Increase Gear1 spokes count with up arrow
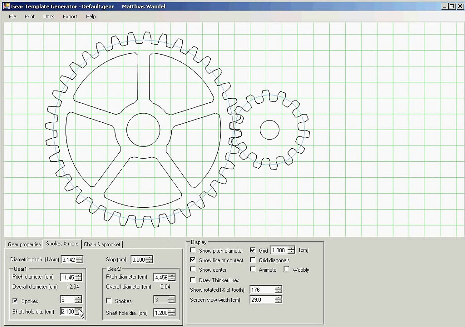 (78, 298)
